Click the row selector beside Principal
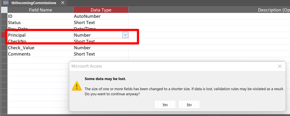This screenshot has width=290, height=116. (x=4, y=35)
